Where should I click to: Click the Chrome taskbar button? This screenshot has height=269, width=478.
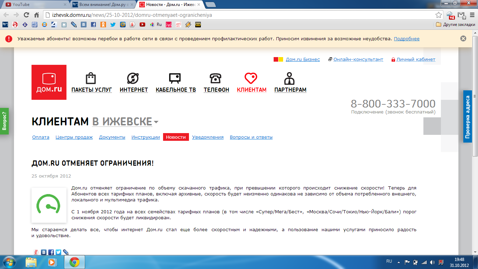[74, 262]
